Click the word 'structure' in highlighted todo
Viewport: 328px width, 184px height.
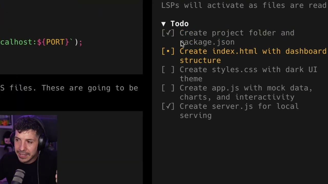200,61
